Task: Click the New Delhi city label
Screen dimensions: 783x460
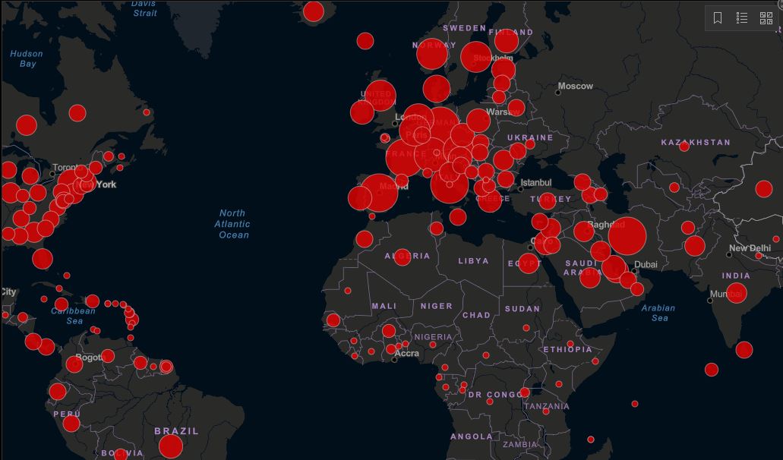Action: coord(750,248)
